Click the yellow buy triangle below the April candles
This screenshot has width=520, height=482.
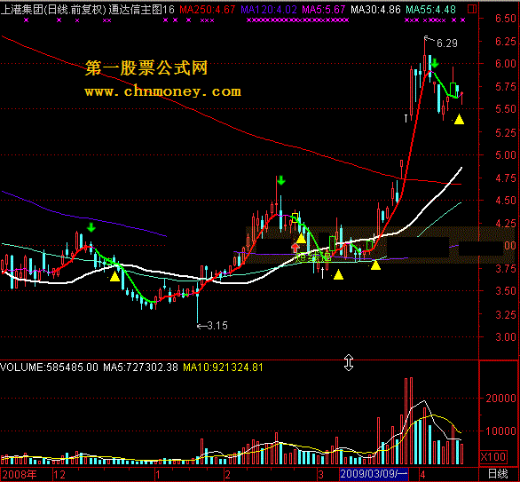point(459,119)
